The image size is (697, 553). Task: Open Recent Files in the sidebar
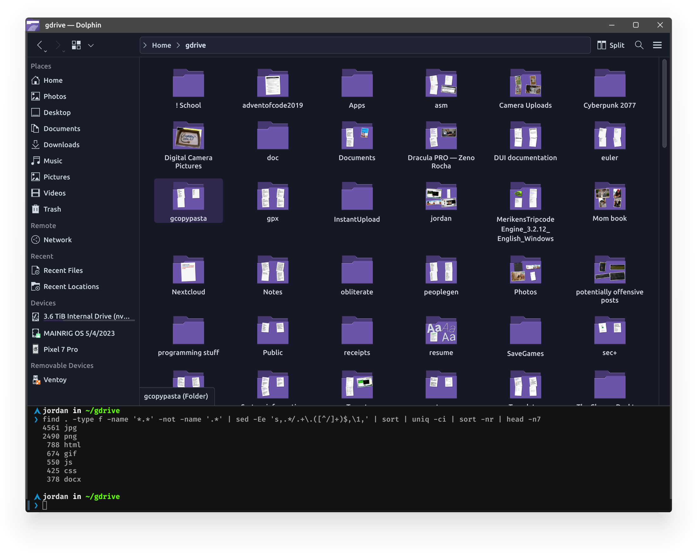coord(83,270)
